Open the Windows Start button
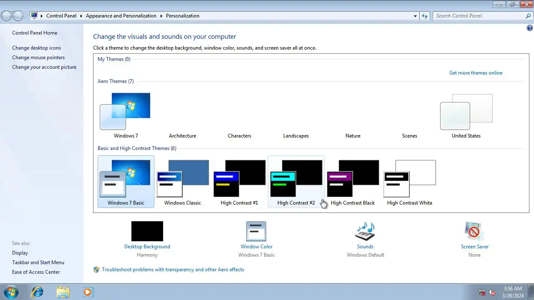 pos(10,292)
